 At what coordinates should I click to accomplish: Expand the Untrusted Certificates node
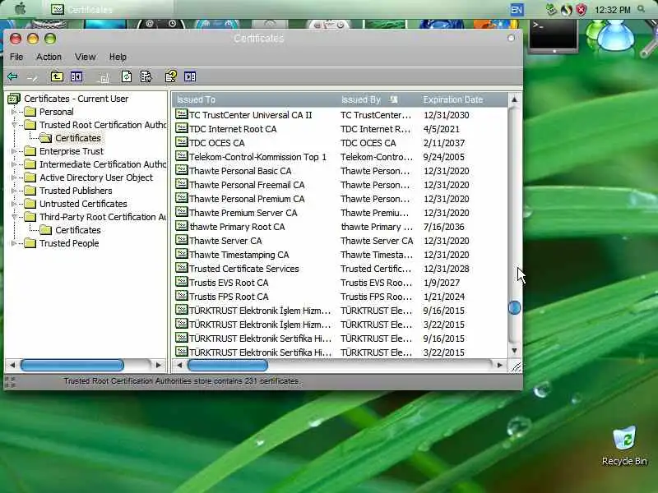[14, 204]
